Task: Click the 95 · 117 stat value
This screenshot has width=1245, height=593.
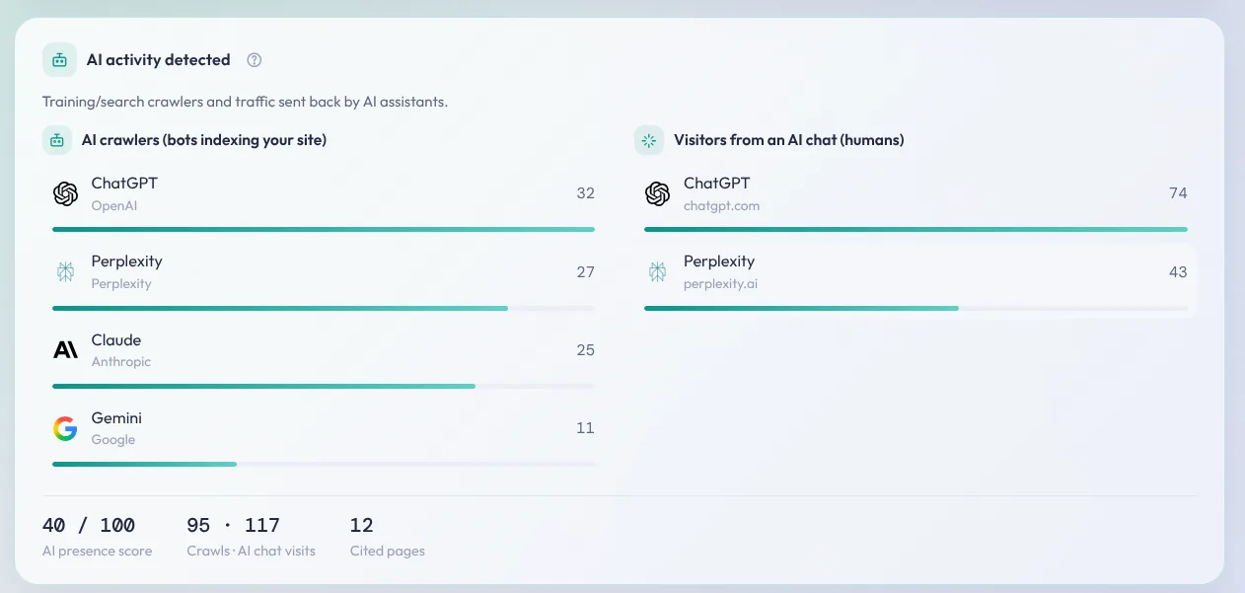Action: (234, 525)
